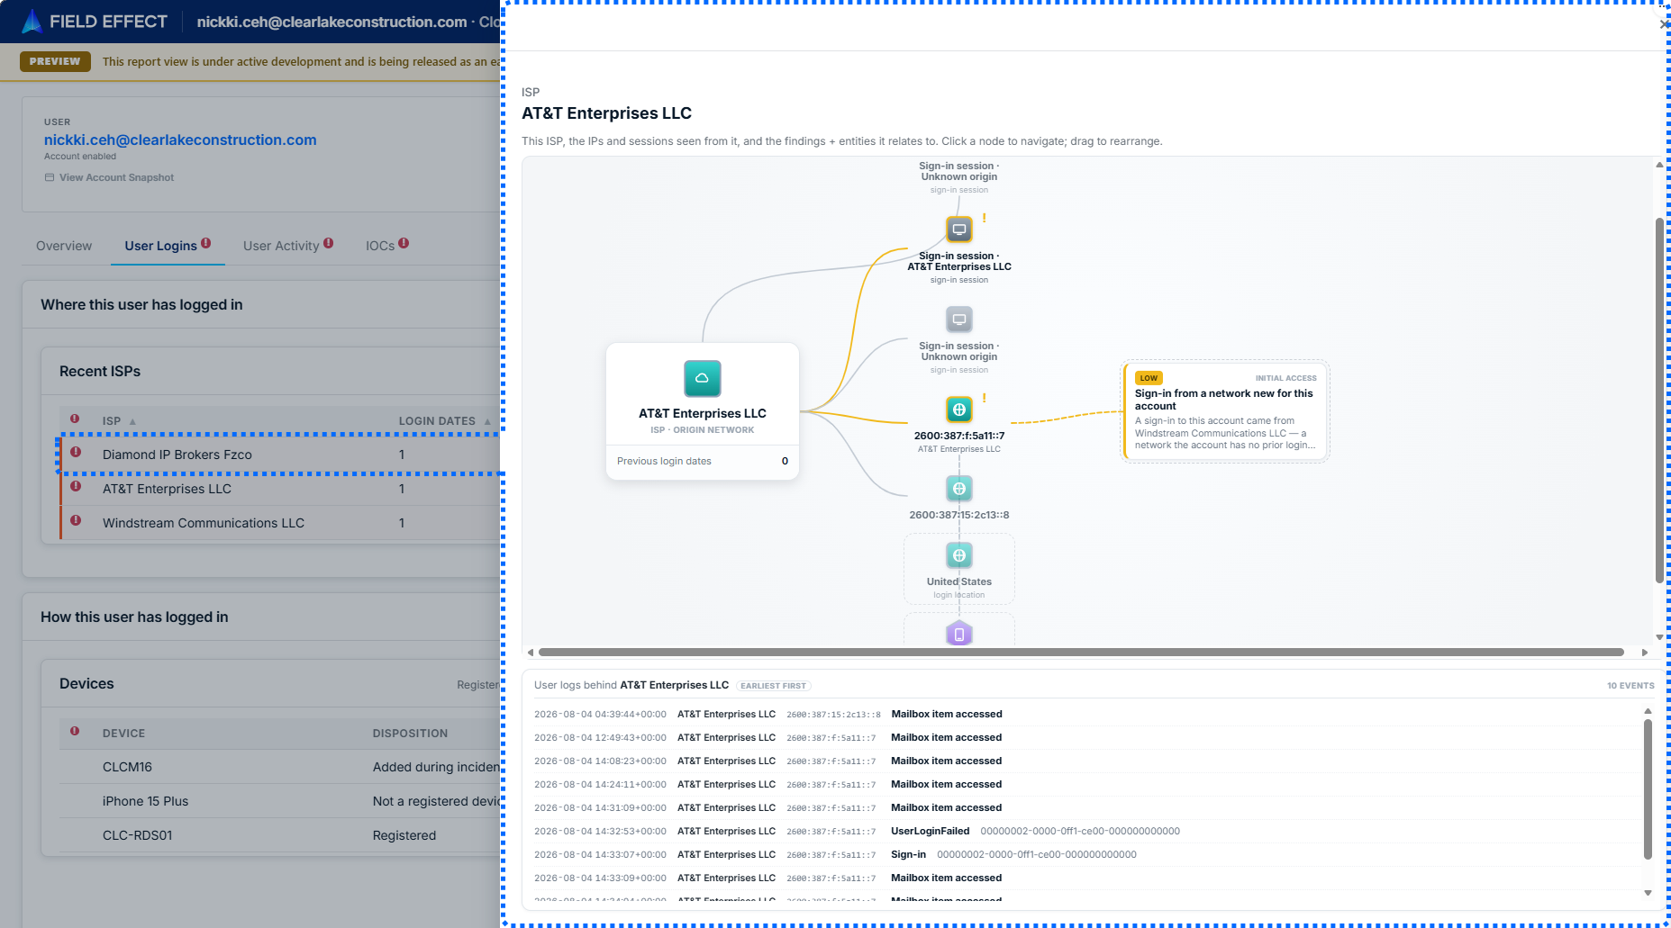Click the UserLoginFailed event entry
This screenshot has width=1671, height=928.
tap(1087, 831)
